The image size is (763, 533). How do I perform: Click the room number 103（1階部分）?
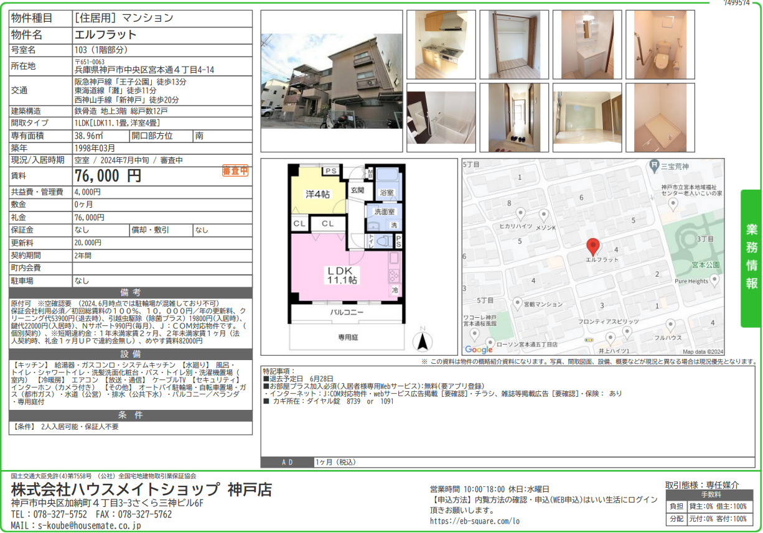coord(100,50)
